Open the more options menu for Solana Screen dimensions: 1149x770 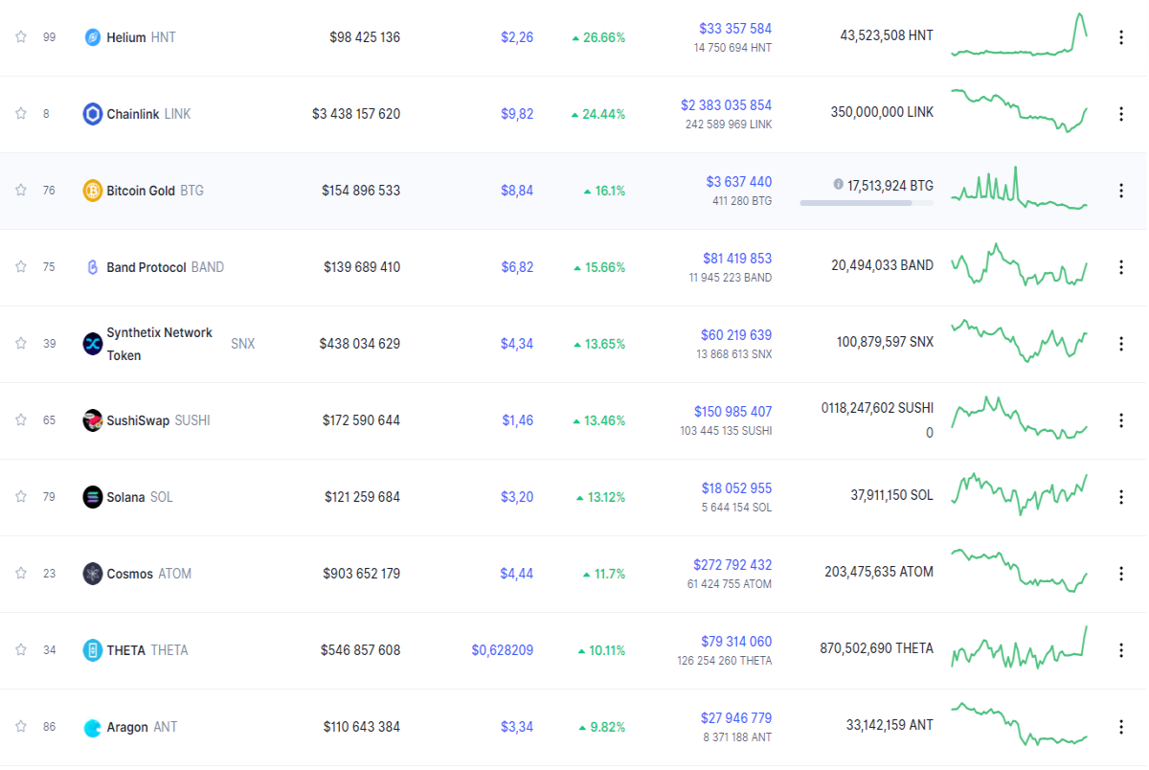tap(1121, 497)
